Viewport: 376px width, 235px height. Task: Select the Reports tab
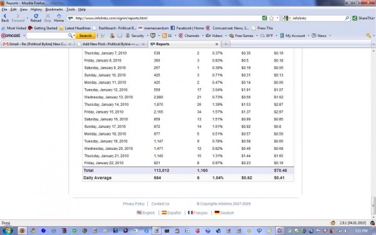pyautogui.click(x=184, y=44)
